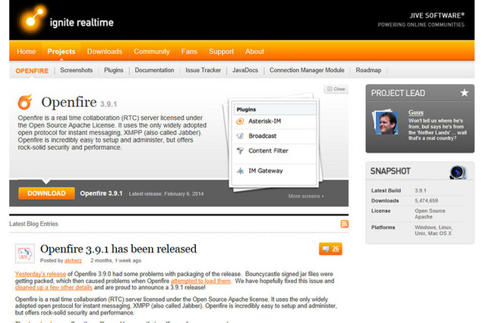Expand More screens link
The width and height of the screenshot is (486, 323).
click(x=305, y=196)
